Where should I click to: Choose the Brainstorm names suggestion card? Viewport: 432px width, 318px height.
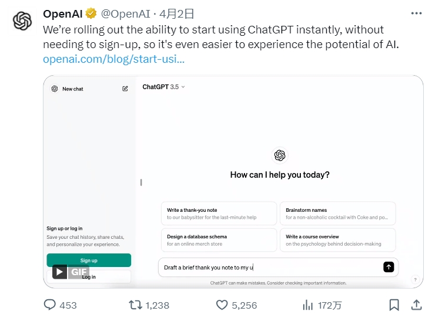pyautogui.click(x=337, y=214)
